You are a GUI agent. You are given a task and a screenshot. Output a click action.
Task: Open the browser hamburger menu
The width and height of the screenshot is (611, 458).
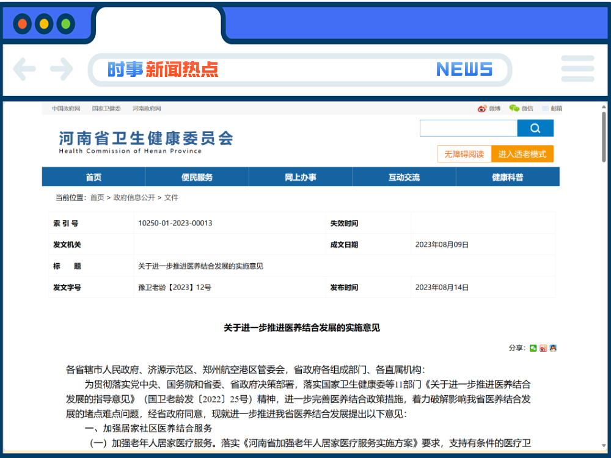(x=577, y=69)
